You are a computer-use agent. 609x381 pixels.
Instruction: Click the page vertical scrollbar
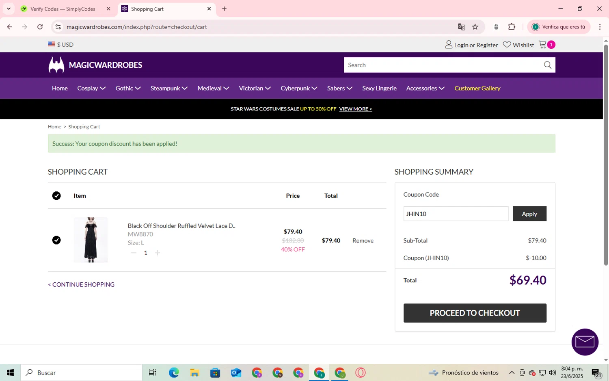[606, 154]
